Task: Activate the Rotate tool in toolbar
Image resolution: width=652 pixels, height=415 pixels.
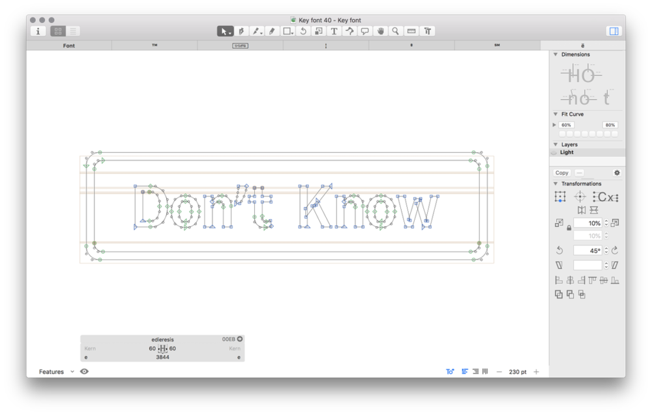Action: pyautogui.click(x=304, y=31)
